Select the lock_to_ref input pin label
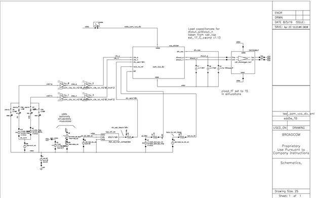The image size is (324, 198). click(138, 67)
